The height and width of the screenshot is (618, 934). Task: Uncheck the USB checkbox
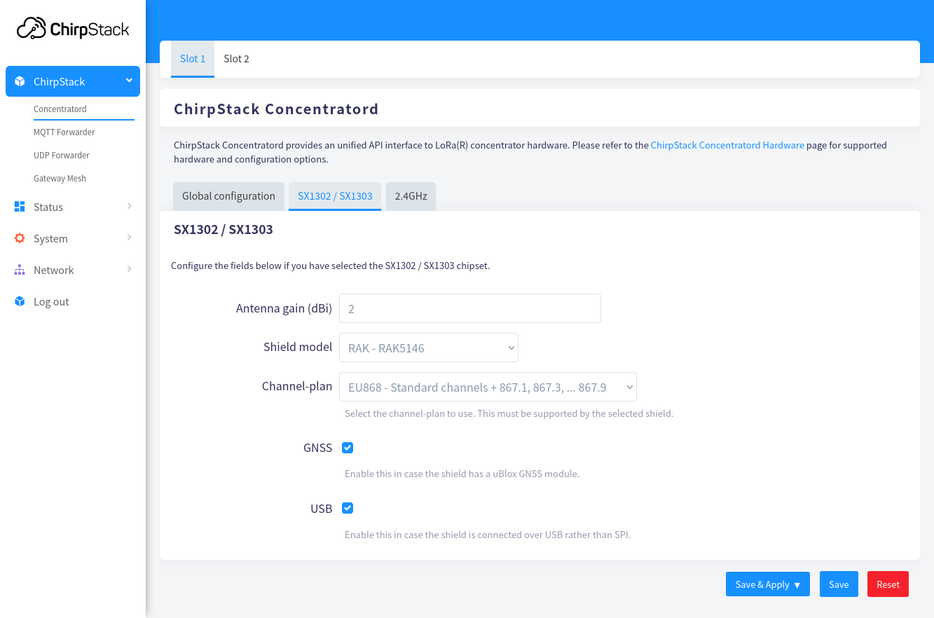[x=348, y=508]
